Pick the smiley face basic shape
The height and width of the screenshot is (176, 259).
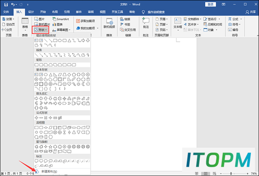point(64,84)
